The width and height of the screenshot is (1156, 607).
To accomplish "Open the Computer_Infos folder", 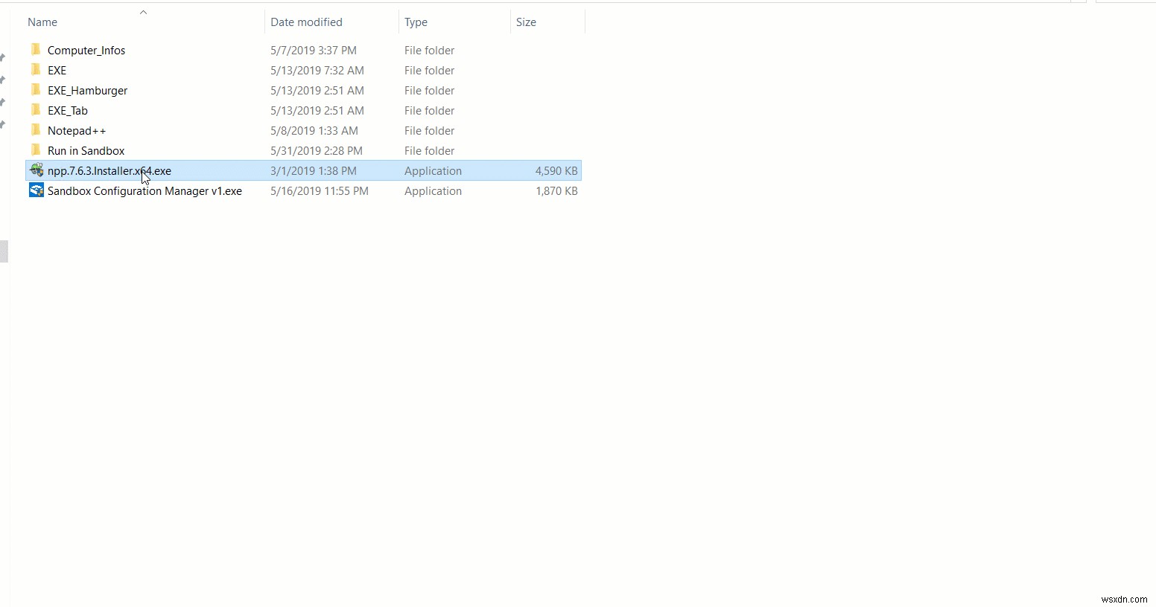I will [x=87, y=50].
